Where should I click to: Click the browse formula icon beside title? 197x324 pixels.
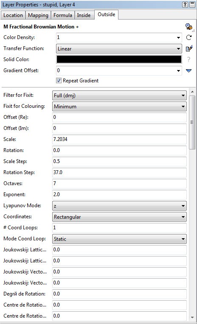(189, 26)
